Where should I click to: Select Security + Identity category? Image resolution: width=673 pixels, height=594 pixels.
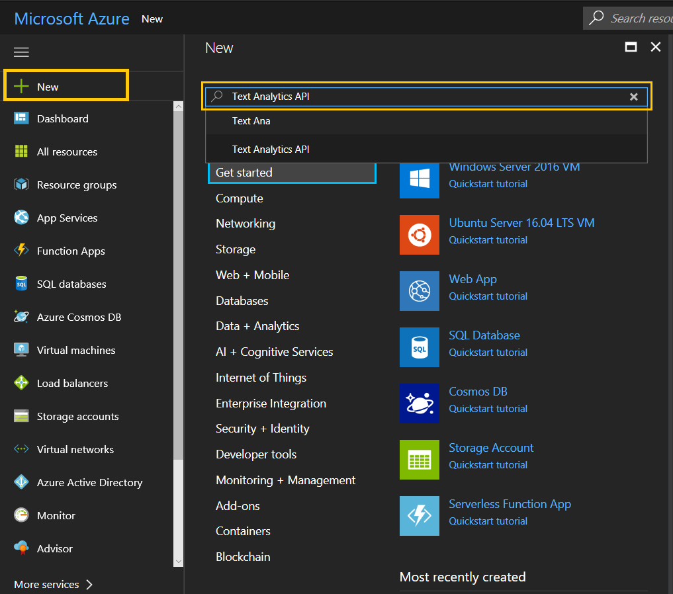click(x=262, y=429)
